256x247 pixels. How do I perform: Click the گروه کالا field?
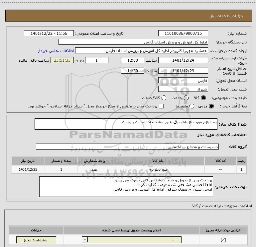point(127,147)
